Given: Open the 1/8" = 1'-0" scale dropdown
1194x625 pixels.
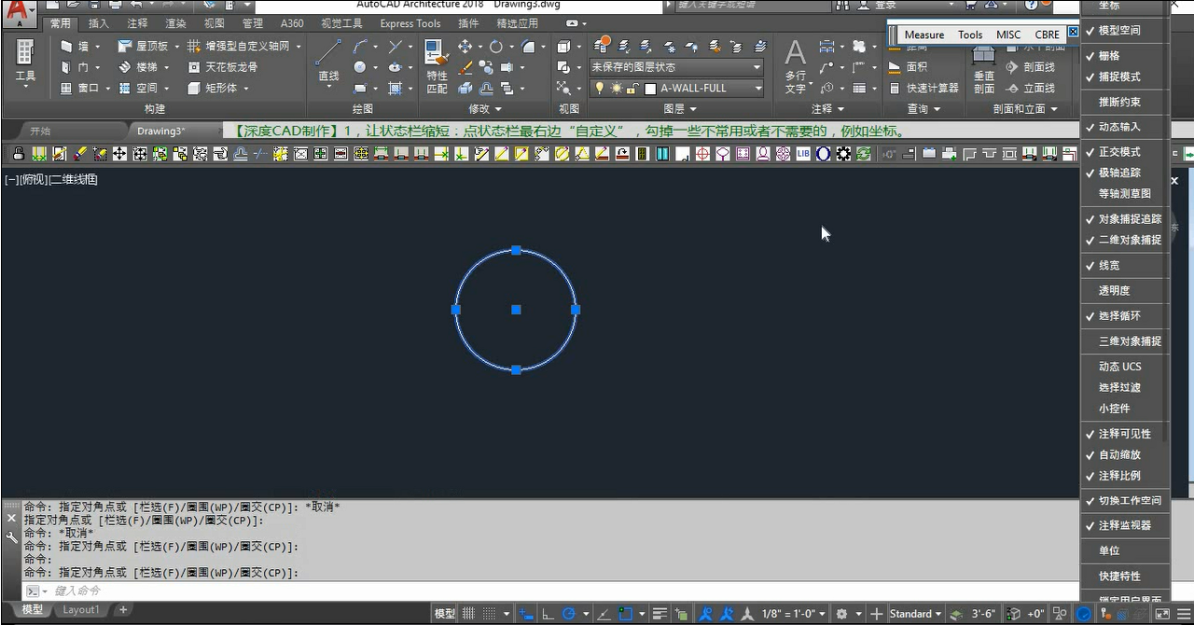Looking at the screenshot, I should [793, 614].
